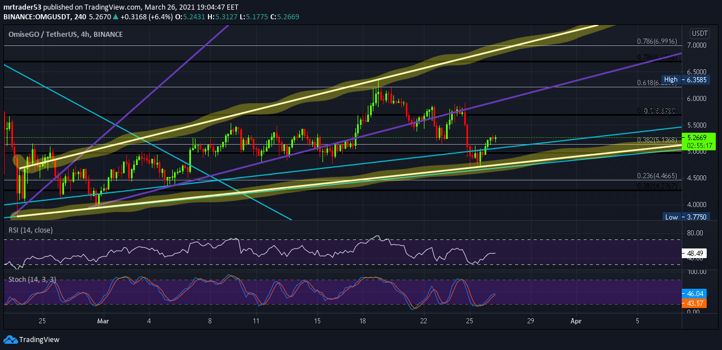Viewport: 722px width, 350px height.
Task: Click the 0.382(4.2767) Fibonacci level label
Action: (x=656, y=185)
